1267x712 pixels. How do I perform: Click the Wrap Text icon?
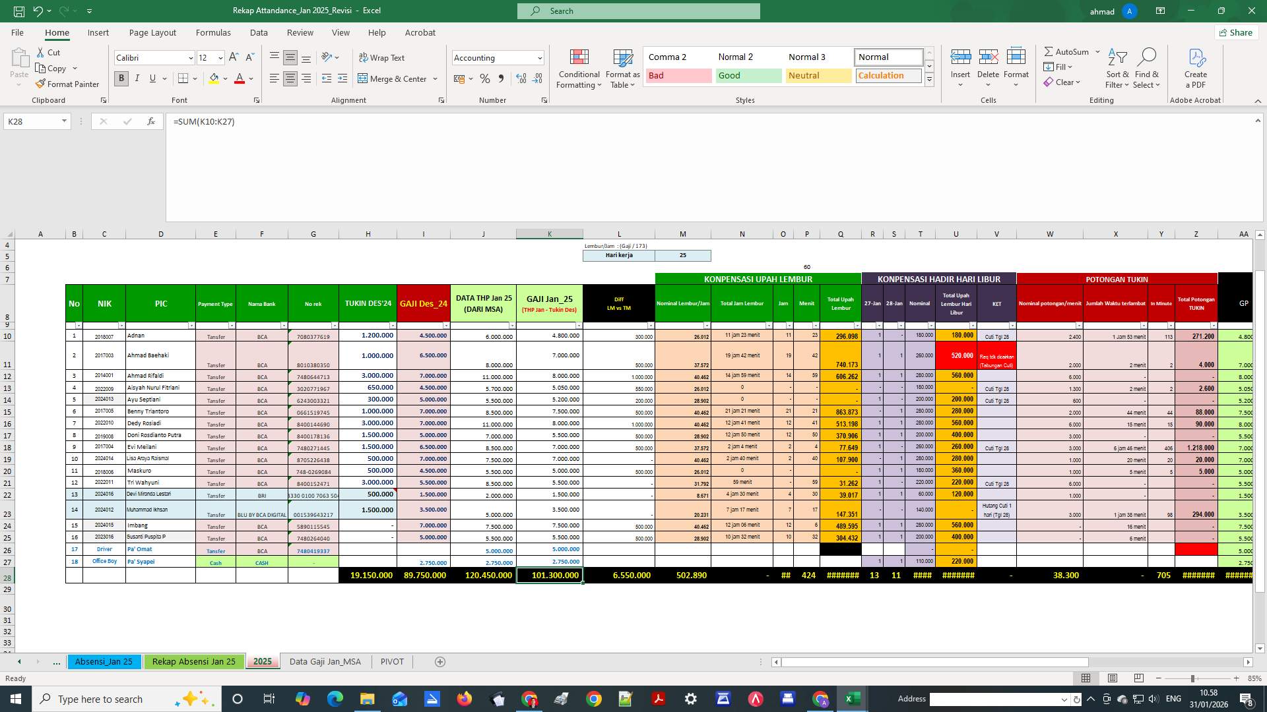382,58
